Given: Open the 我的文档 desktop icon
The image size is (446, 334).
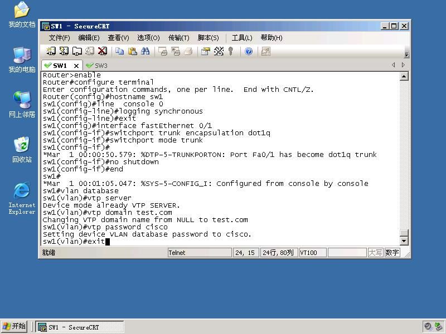Looking at the screenshot, I should pyautogui.click(x=22, y=15).
